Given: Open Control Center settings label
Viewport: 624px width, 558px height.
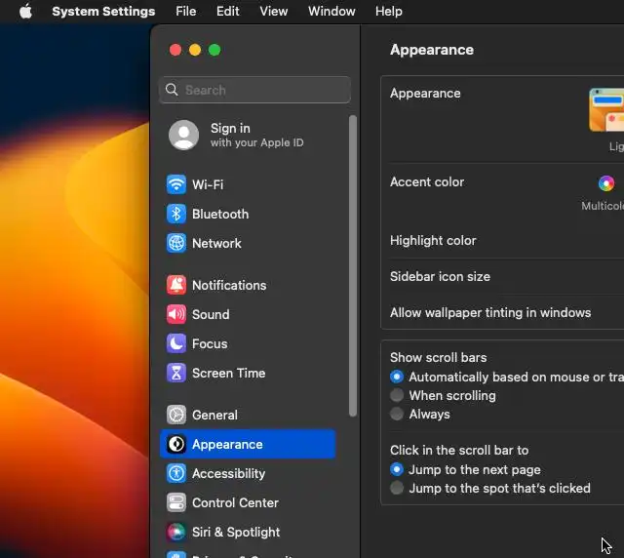Looking at the screenshot, I should point(235,502).
